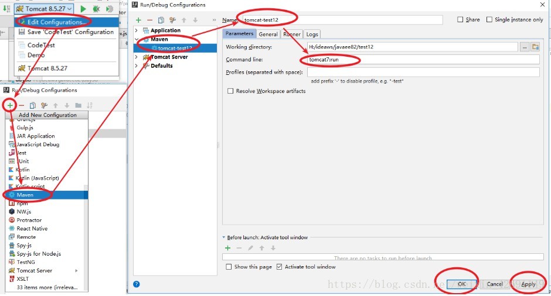This screenshot has height=296, width=551.
Task: Click the Command line field with tomcat7:run
Action: [423, 60]
